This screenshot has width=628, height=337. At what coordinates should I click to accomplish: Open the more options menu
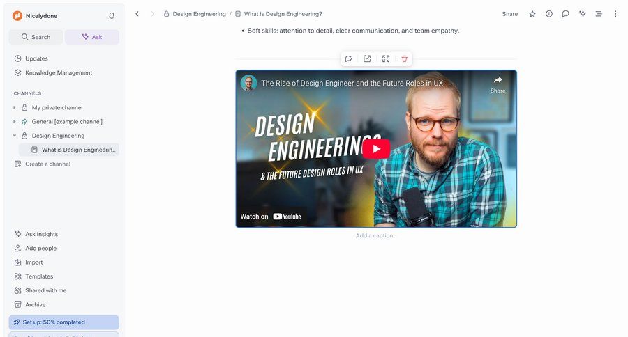pos(615,14)
